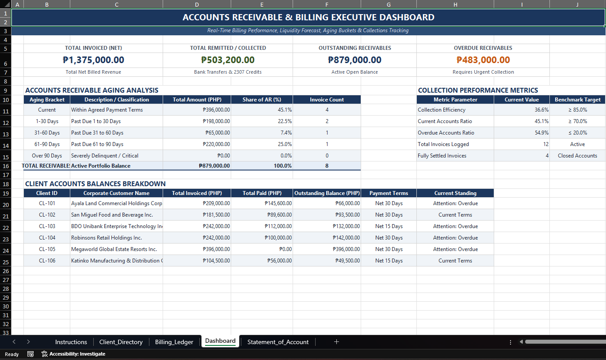This screenshot has height=360, width=606.
Task: Select the Invoice Count header cell
Action: pyautogui.click(x=327, y=100)
